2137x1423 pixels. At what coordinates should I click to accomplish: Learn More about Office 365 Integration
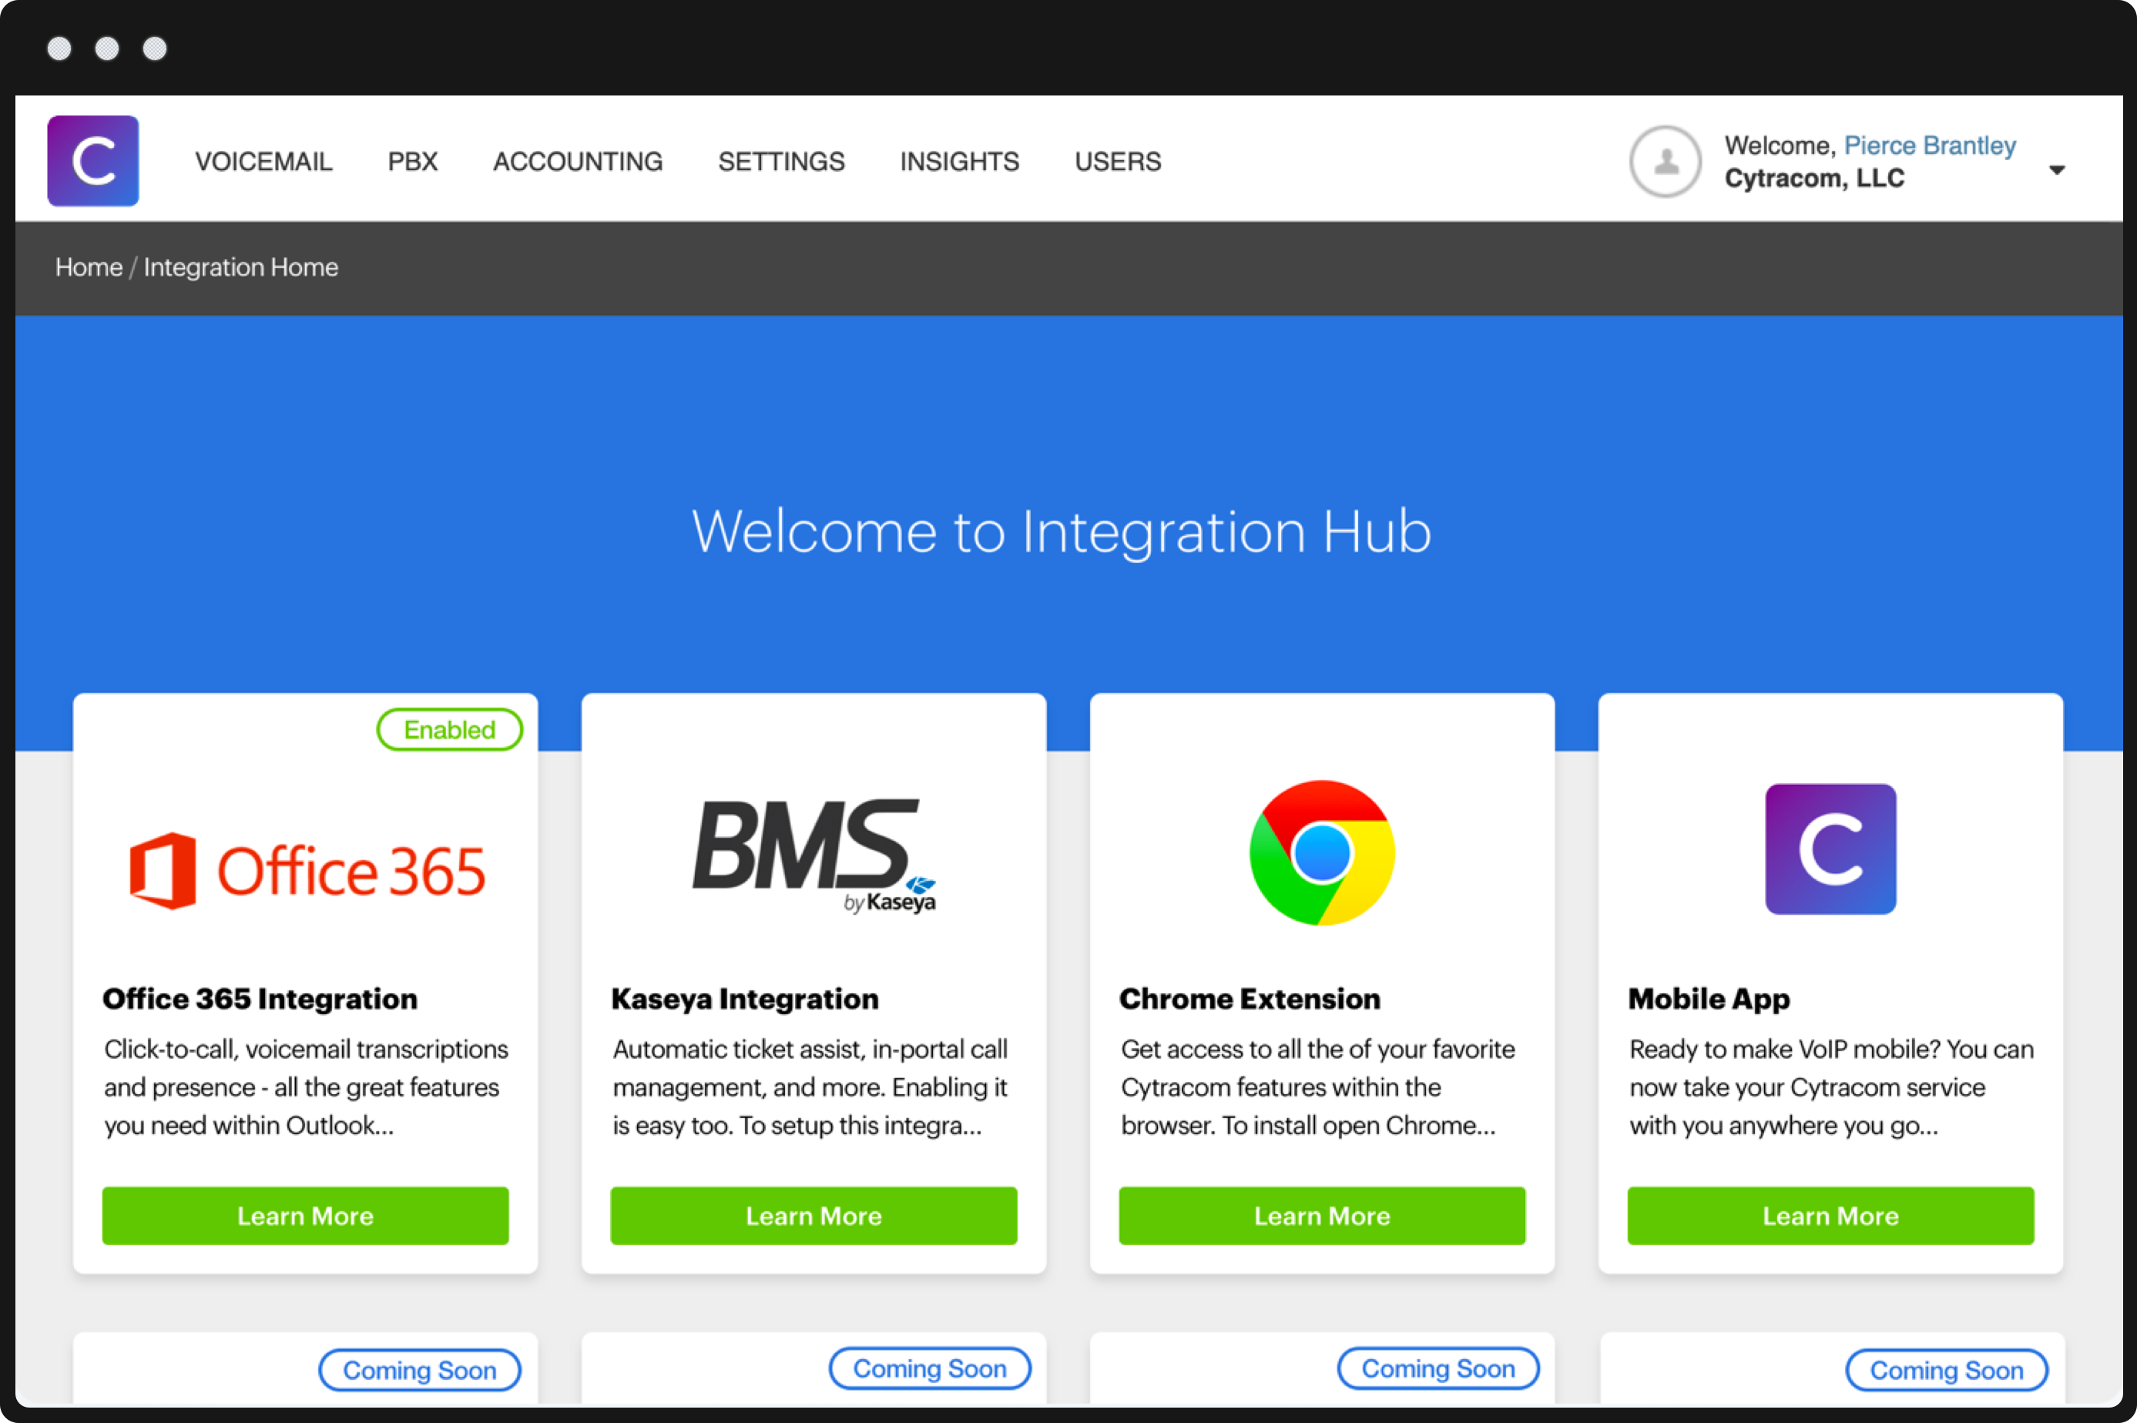point(305,1215)
